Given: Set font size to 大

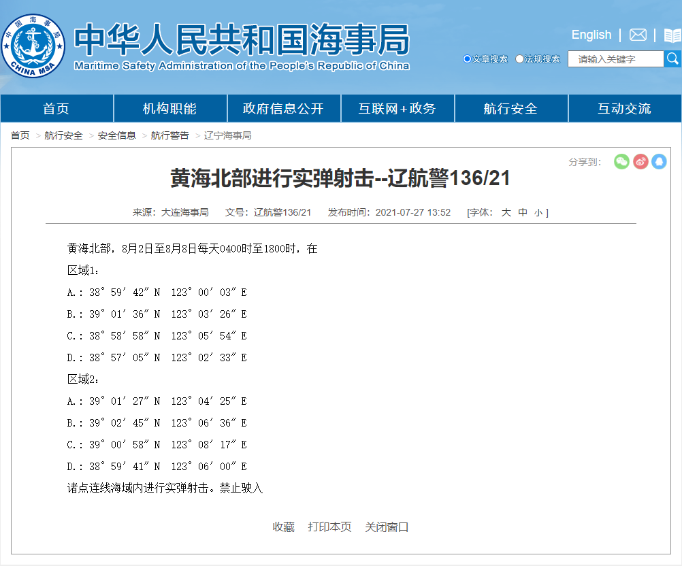Looking at the screenshot, I should (506, 212).
